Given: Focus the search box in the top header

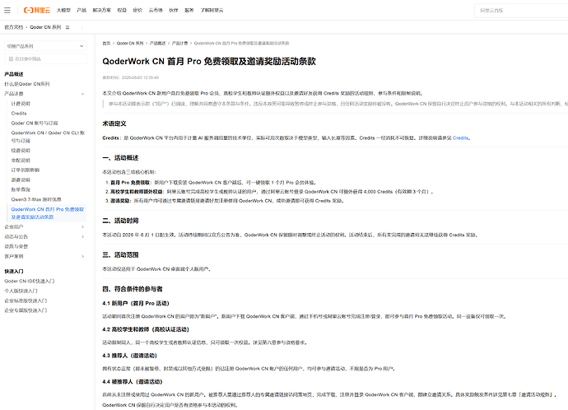Looking at the screenshot, I should pos(522,11).
